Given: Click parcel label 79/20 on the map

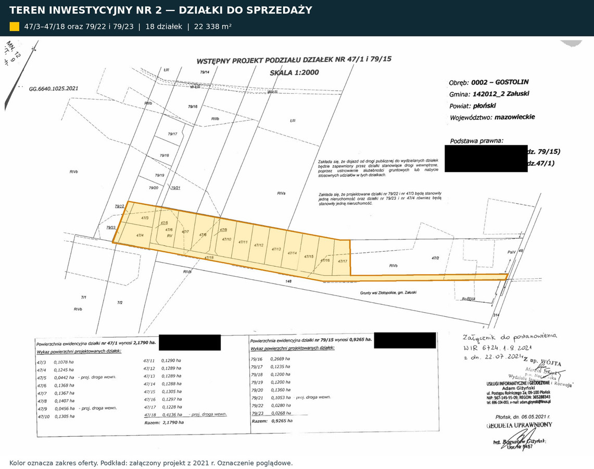Looking at the screenshot, I should click(x=154, y=188).
